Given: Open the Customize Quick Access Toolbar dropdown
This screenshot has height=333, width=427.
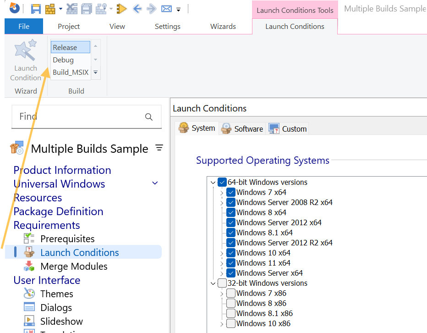Looking at the screenshot, I should [x=178, y=10].
